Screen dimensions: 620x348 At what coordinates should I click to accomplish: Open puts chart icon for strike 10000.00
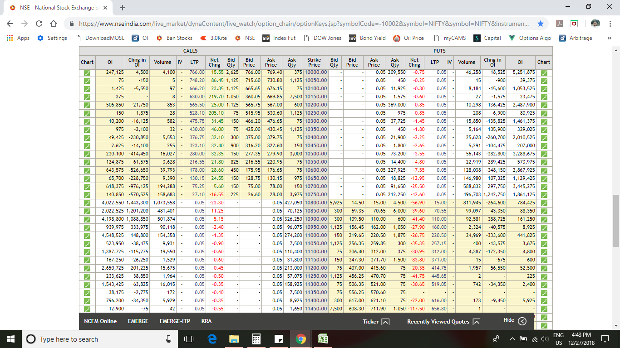point(544,72)
